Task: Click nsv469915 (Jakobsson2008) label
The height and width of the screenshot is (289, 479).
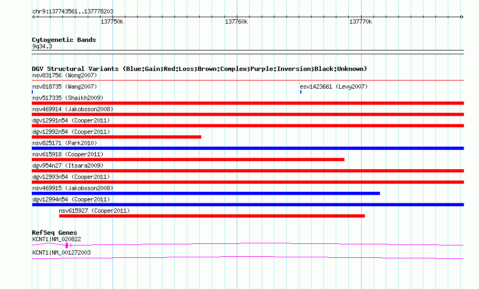Action: 73,188
